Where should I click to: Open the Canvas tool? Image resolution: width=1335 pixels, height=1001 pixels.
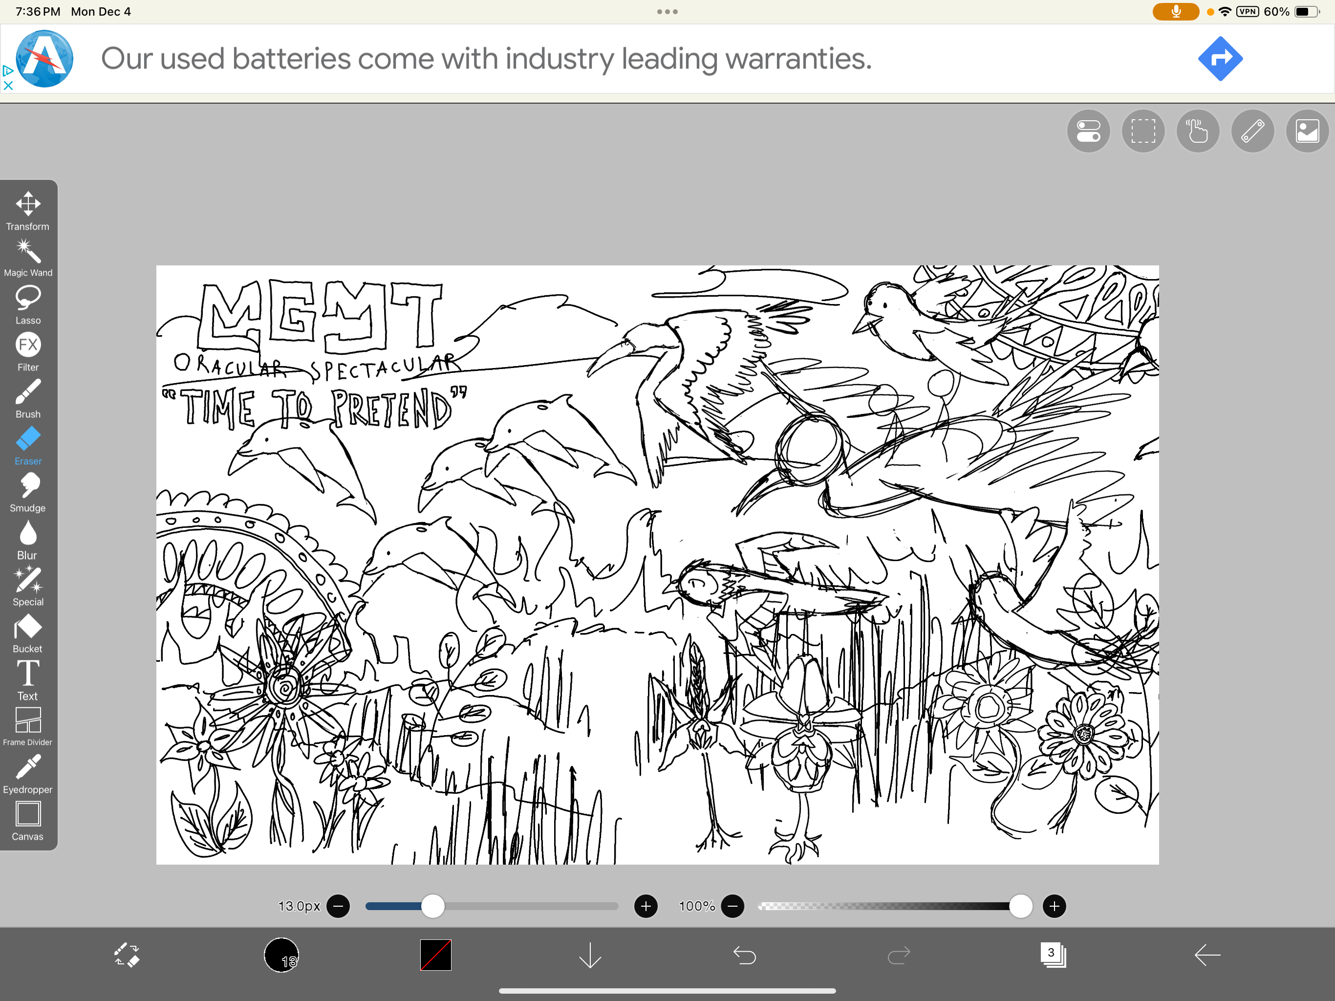(x=28, y=821)
